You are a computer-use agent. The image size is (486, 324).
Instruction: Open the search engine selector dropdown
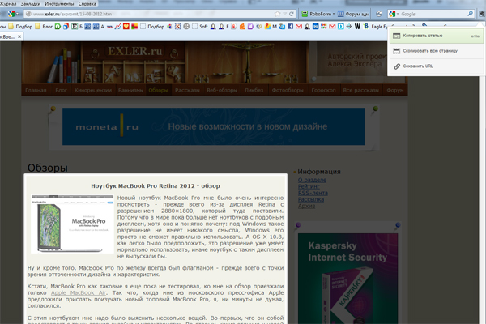point(394,14)
